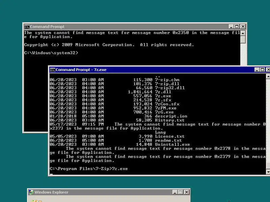Click the prompt line 'C:\Program Files\7-Zip>7z.exe'
Screen dimensions: 270x202
(x=89, y=169)
